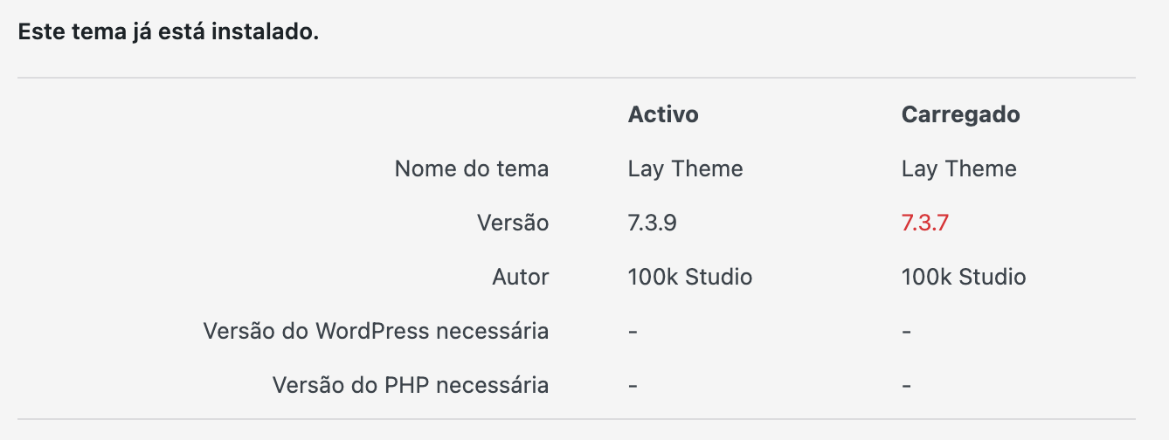
Task: Select the "Activo" column header
Action: pyautogui.click(x=663, y=114)
